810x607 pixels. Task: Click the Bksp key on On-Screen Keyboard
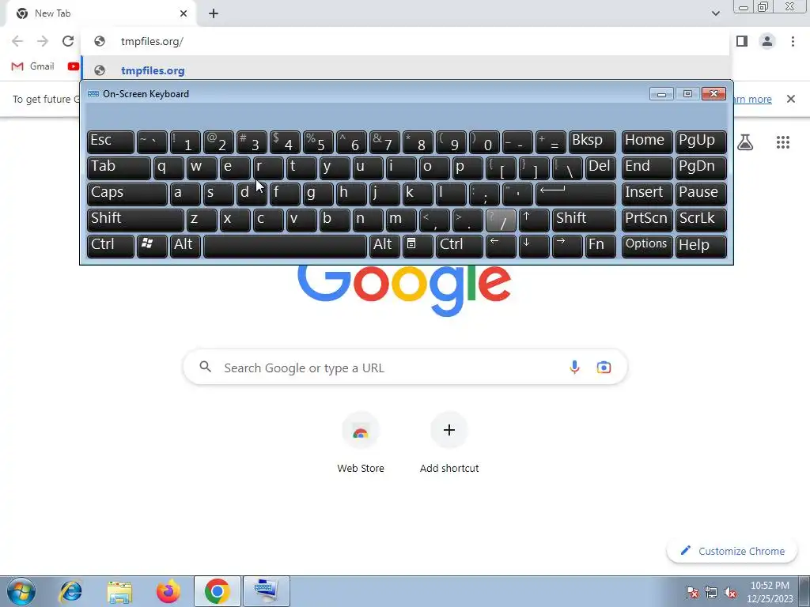tap(592, 142)
